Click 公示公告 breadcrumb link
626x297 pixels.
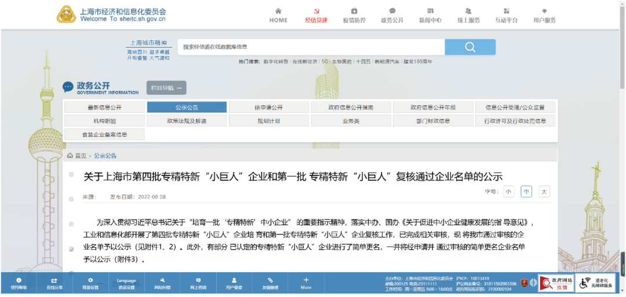coord(105,156)
